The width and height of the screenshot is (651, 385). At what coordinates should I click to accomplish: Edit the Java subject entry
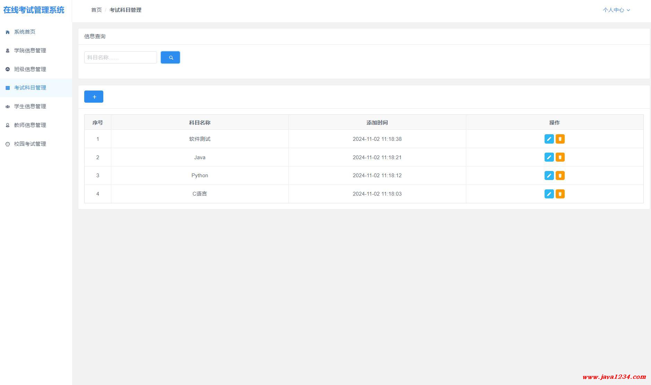click(549, 157)
